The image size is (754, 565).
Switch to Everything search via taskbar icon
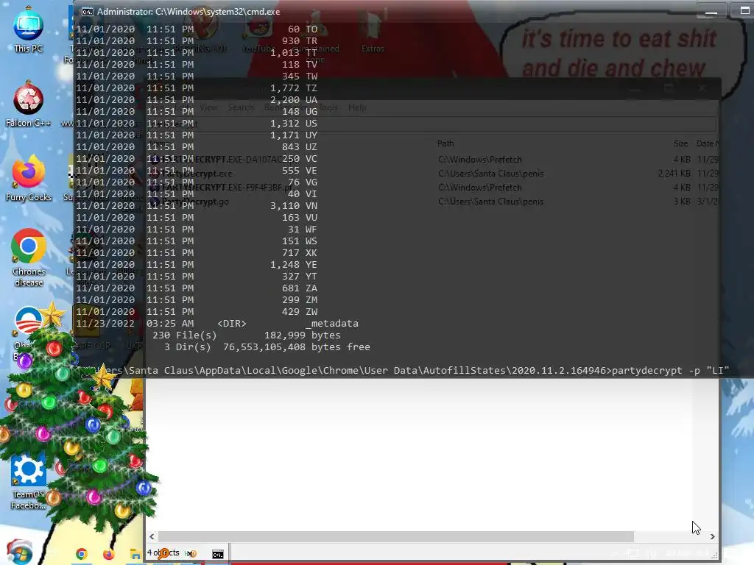tap(164, 554)
